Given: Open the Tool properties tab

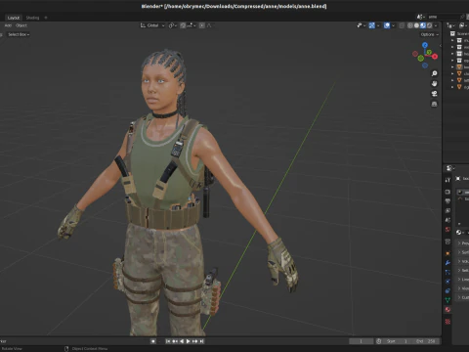Looking at the screenshot, I should point(448,180).
